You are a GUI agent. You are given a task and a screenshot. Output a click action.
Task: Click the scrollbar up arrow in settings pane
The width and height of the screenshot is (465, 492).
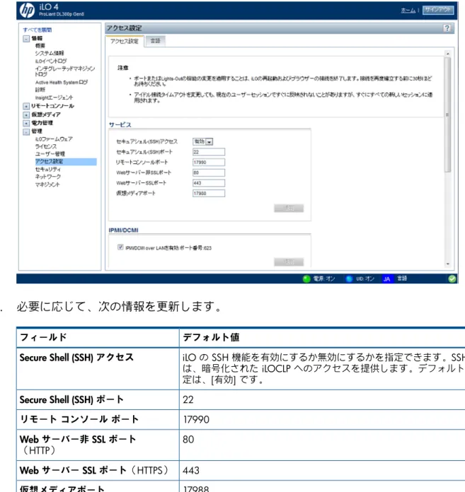tap(448, 54)
